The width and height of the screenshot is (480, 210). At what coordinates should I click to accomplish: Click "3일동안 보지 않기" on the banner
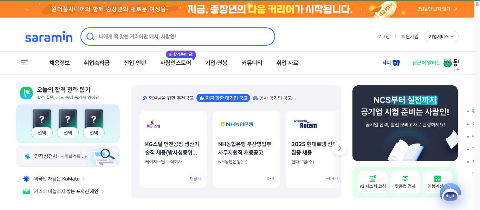[433, 9]
